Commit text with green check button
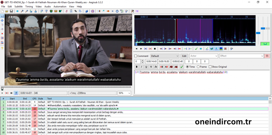Screen dimensions: 272x135 point(182,67)
